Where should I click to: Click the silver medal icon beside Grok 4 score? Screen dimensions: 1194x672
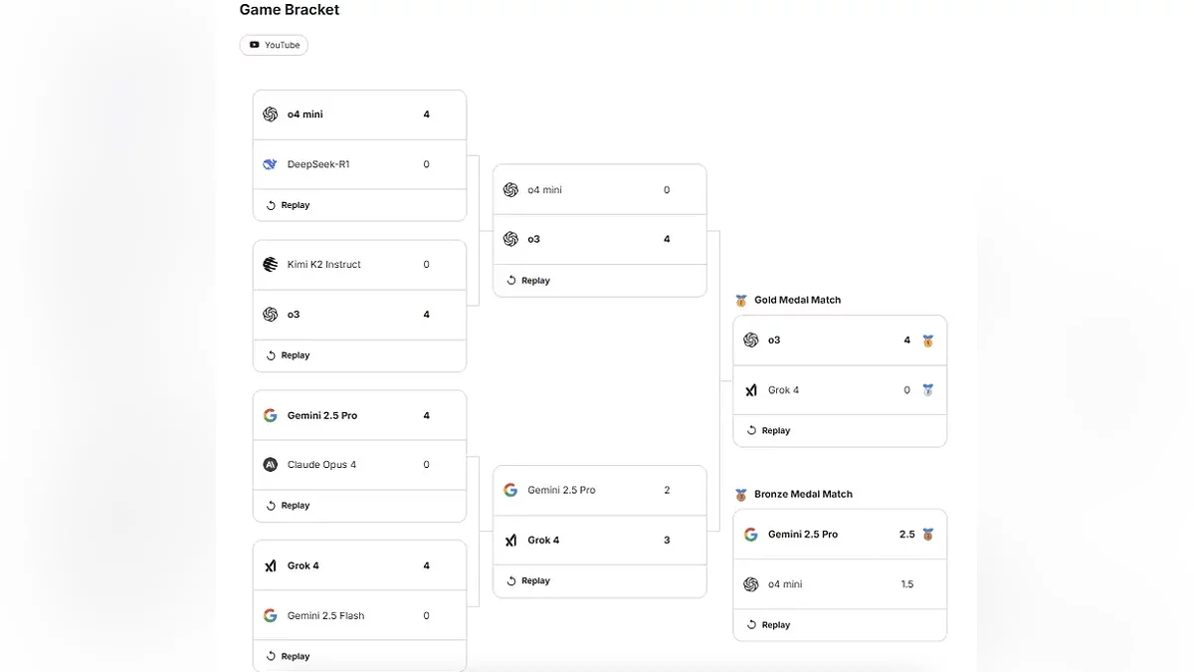pyautogui.click(x=927, y=390)
